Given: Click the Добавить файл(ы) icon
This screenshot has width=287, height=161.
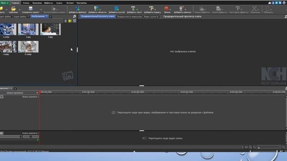Looking at the screenshot, I should 78,8.
